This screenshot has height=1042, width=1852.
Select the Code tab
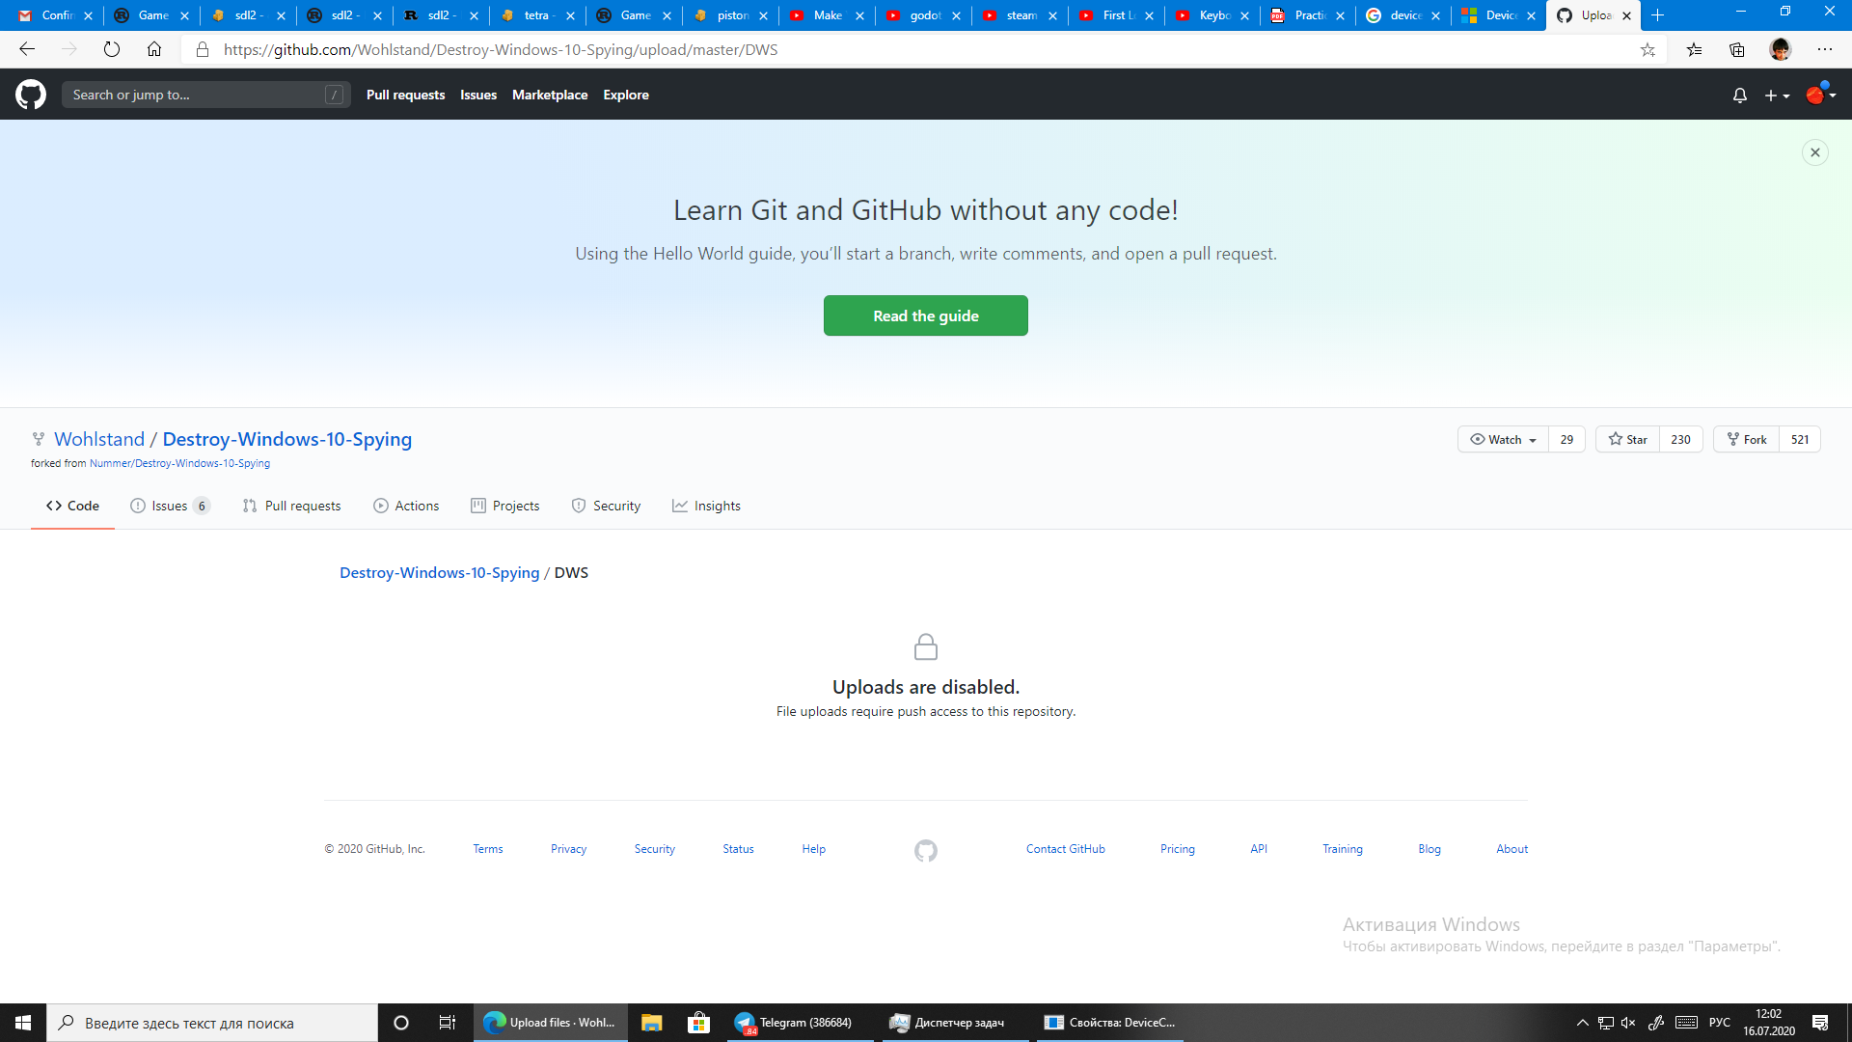pyautogui.click(x=72, y=506)
